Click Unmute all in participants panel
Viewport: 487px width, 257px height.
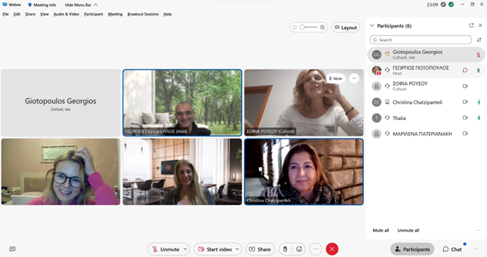[x=408, y=230]
